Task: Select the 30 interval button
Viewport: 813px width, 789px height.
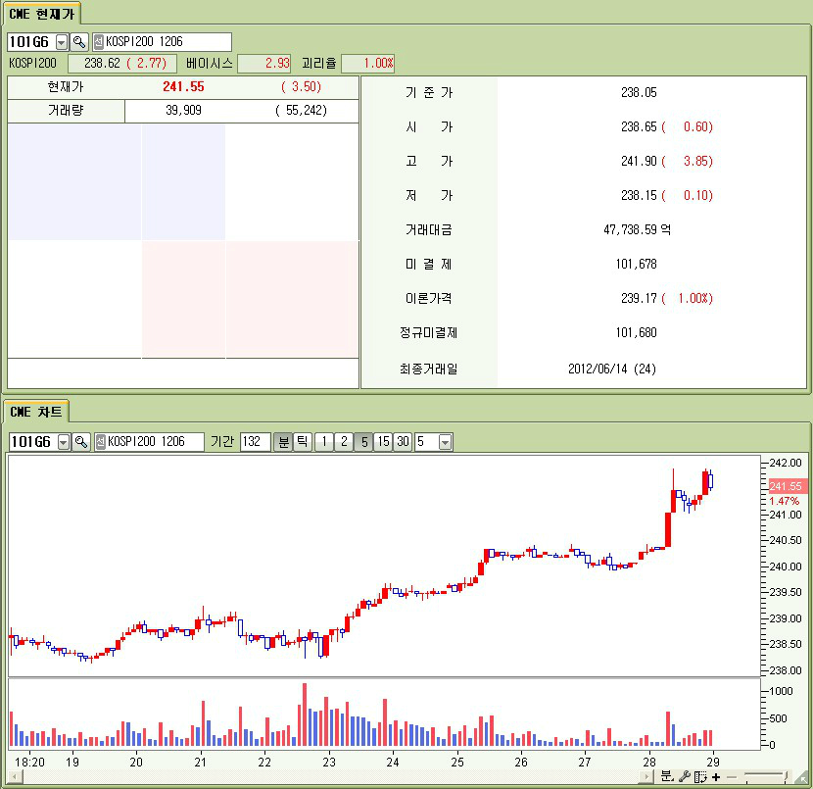Action: point(403,442)
